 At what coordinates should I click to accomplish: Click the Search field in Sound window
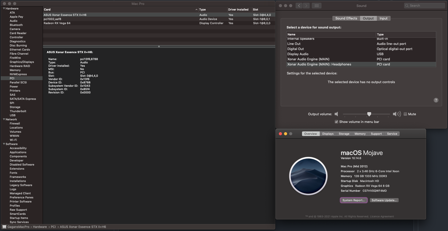point(424,6)
